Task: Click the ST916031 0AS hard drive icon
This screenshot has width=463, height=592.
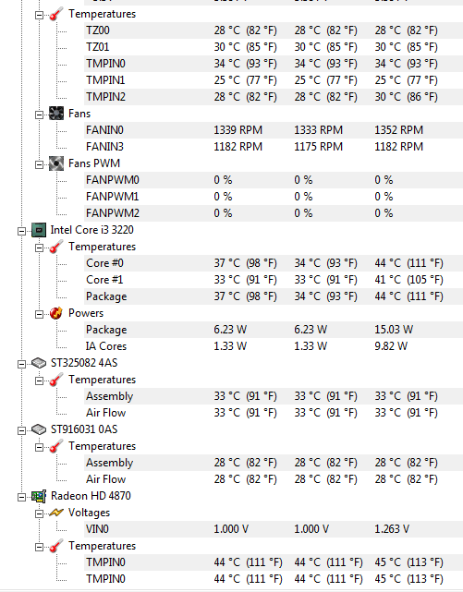Action: point(39,429)
